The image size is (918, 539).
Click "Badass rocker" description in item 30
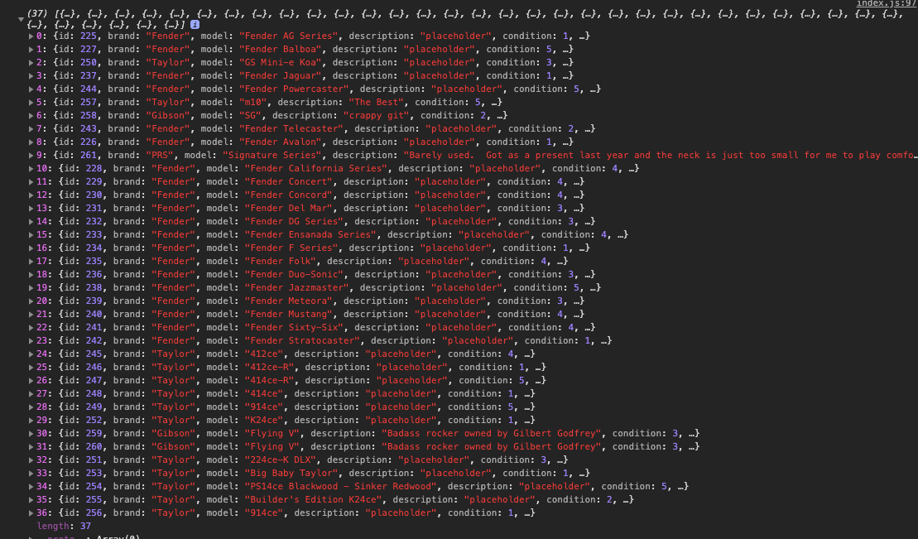(492, 434)
